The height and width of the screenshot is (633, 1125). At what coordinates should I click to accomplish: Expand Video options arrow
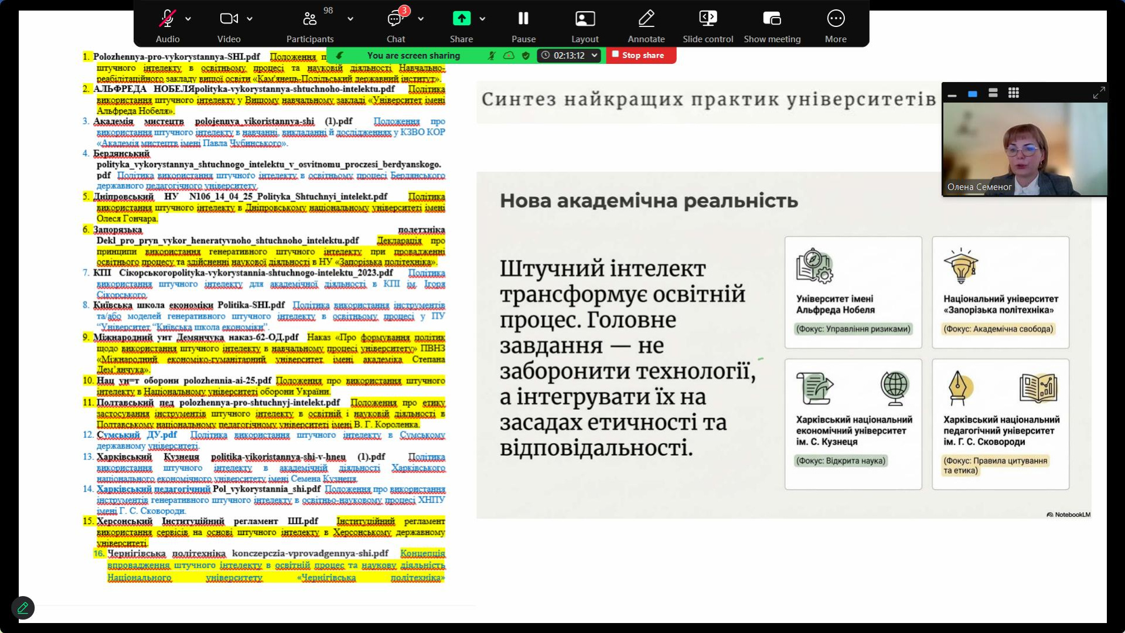click(x=250, y=19)
